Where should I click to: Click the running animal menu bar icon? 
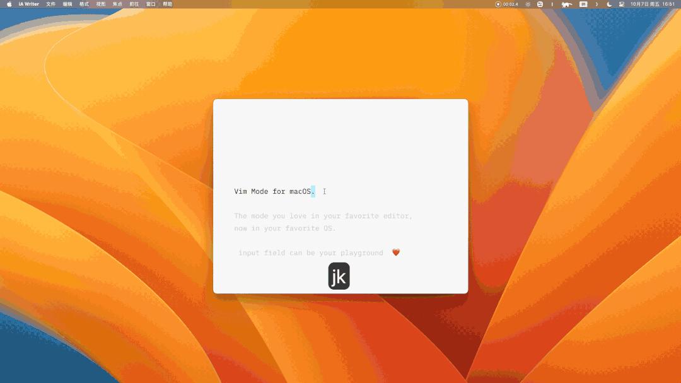pos(566,4)
